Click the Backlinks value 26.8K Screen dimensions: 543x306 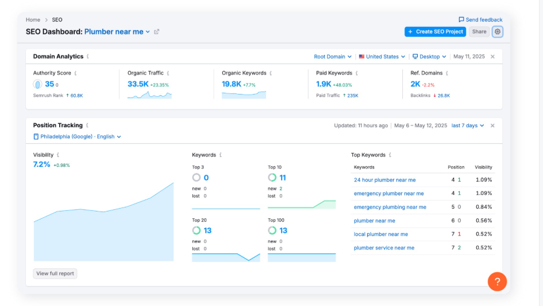click(444, 96)
